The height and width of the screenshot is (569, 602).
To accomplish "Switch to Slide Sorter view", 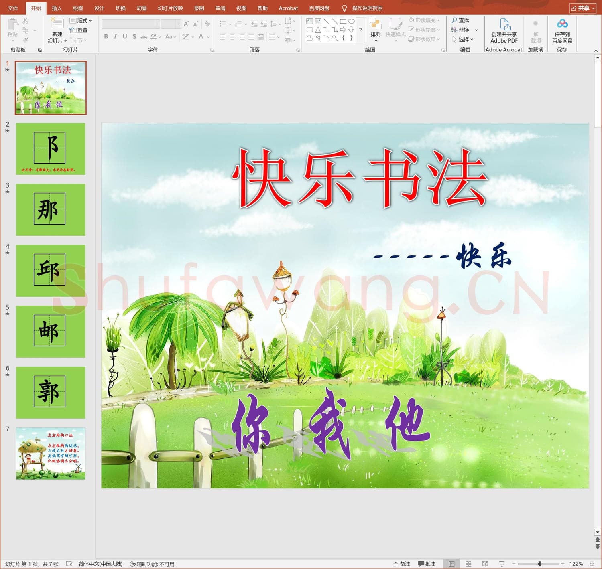I will tap(468, 564).
